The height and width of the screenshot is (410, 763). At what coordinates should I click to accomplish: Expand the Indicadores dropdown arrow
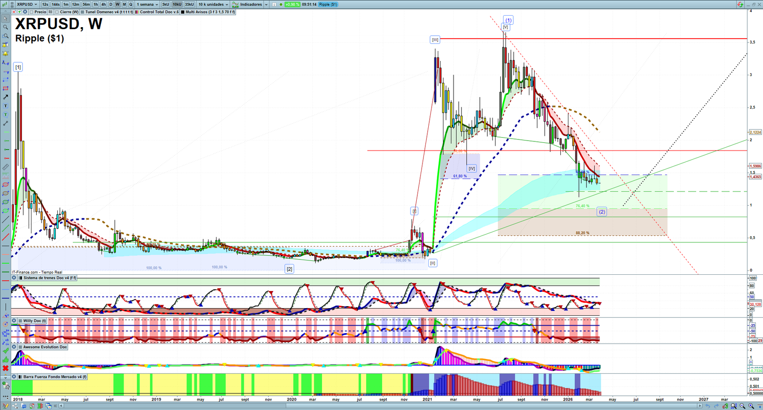267,4
